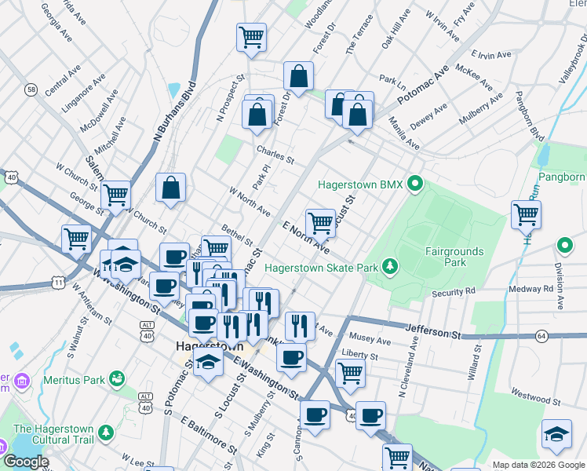Click the Linganore Ave label
Image resolution: width=587 pixels, height=471 pixels.
[84, 93]
